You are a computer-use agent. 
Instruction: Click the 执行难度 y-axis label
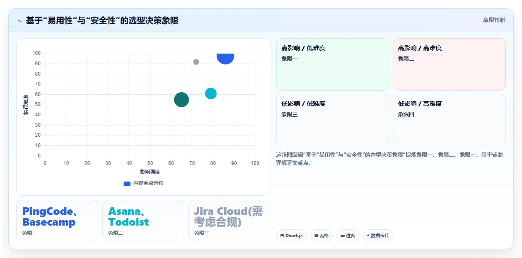(26, 105)
